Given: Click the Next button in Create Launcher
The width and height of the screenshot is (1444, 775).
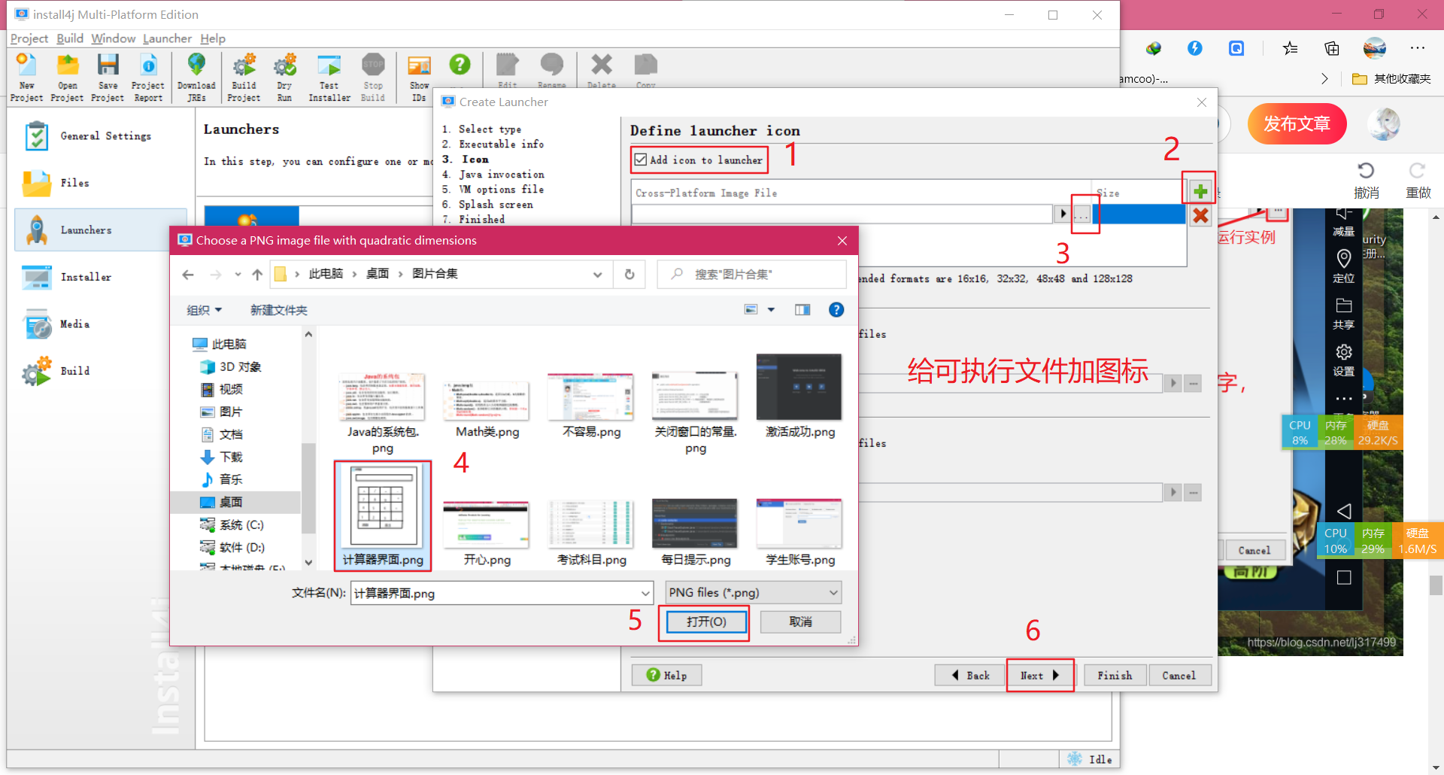Looking at the screenshot, I should [1039, 675].
